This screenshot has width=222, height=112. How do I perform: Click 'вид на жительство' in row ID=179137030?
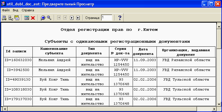tap(92, 101)
